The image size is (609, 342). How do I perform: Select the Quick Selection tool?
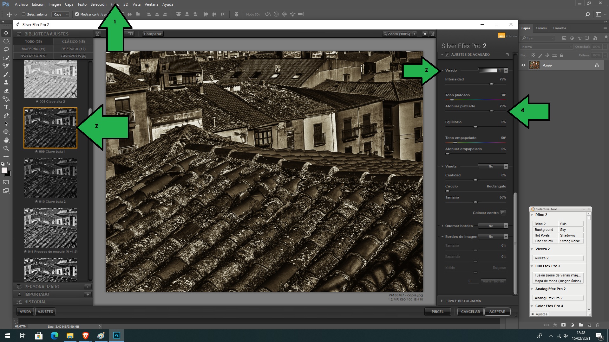click(x=6, y=58)
